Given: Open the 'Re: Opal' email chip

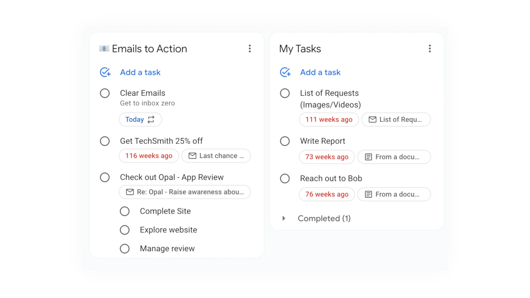Looking at the screenshot, I should click(x=185, y=192).
